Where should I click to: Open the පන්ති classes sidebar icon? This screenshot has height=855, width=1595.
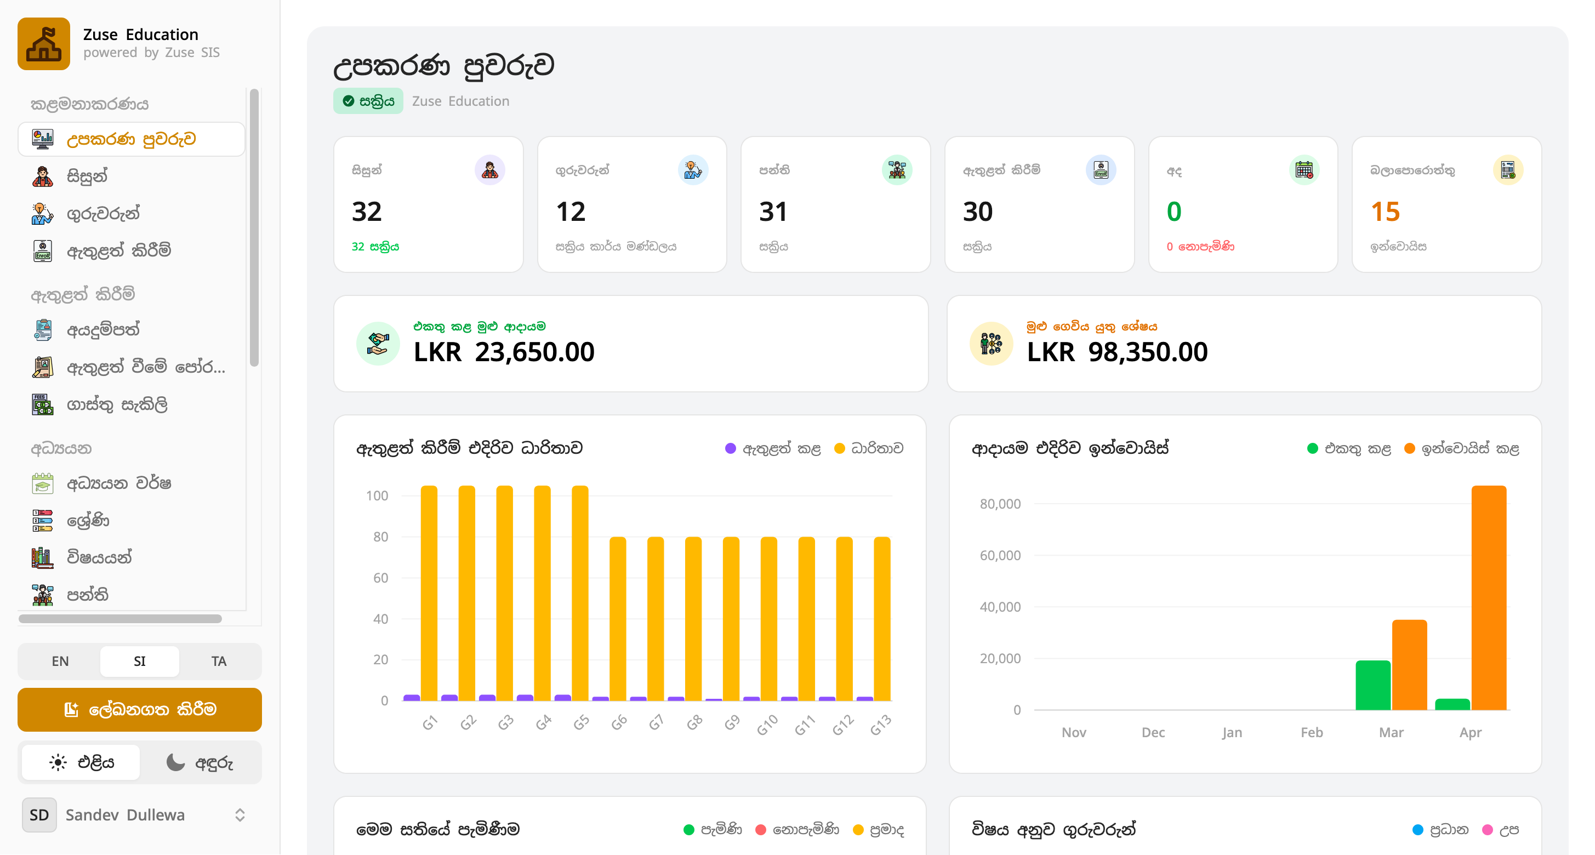[x=42, y=595]
